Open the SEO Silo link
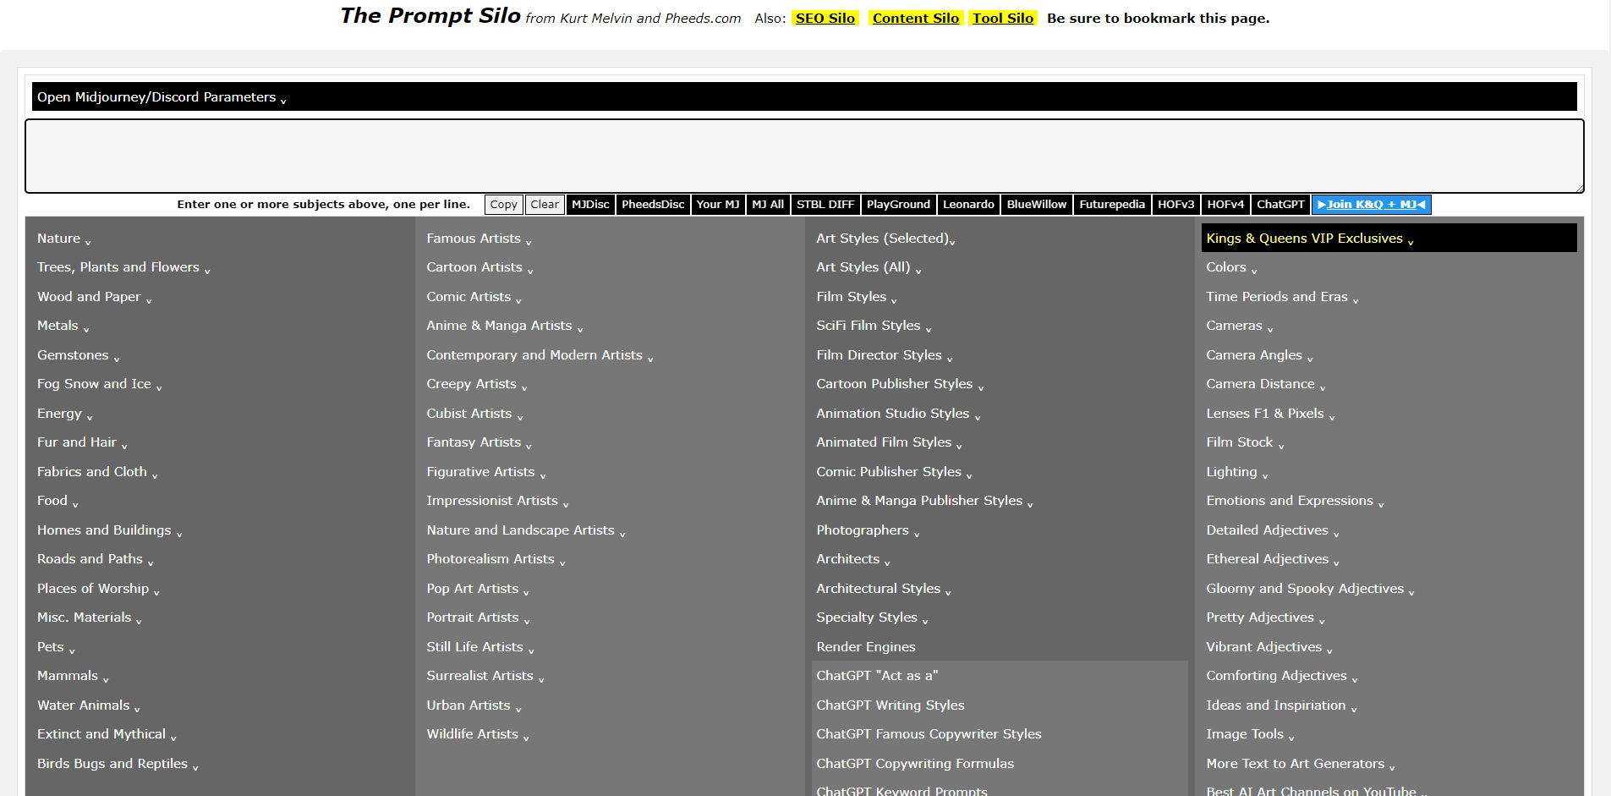Viewport: 1611px width, 796px height. tap(825, 18)
